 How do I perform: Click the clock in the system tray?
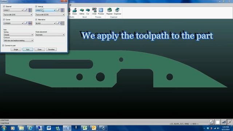[x=226, y=128]
